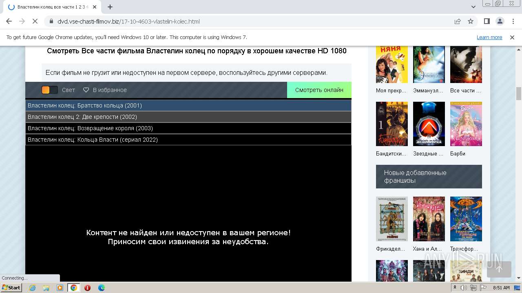Bookmark this page with star icon

(x=471, y=21)
